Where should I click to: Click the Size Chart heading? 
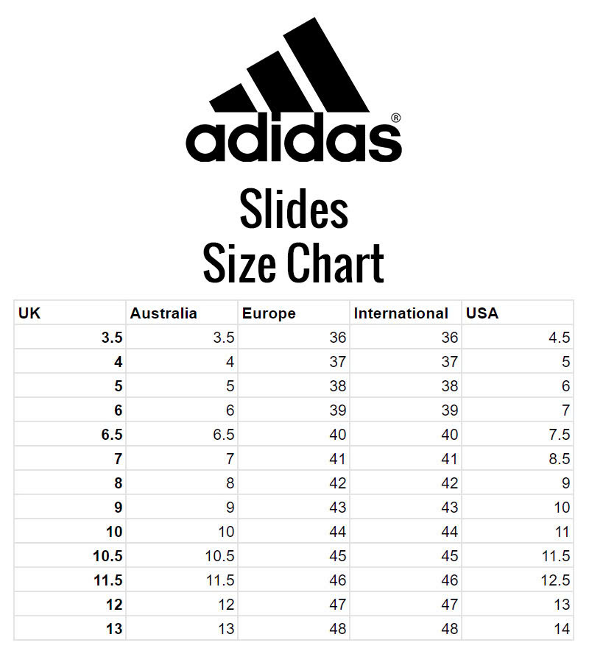[294, 264]
